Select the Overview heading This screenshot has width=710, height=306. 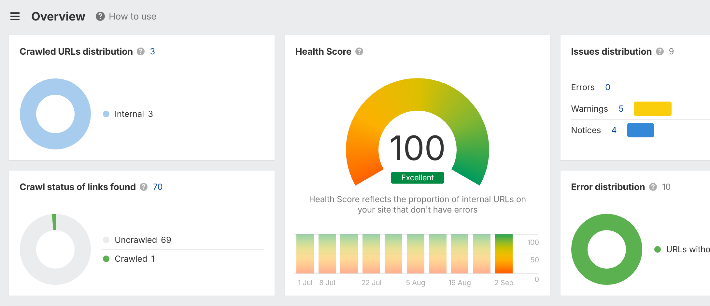point(58,16)
